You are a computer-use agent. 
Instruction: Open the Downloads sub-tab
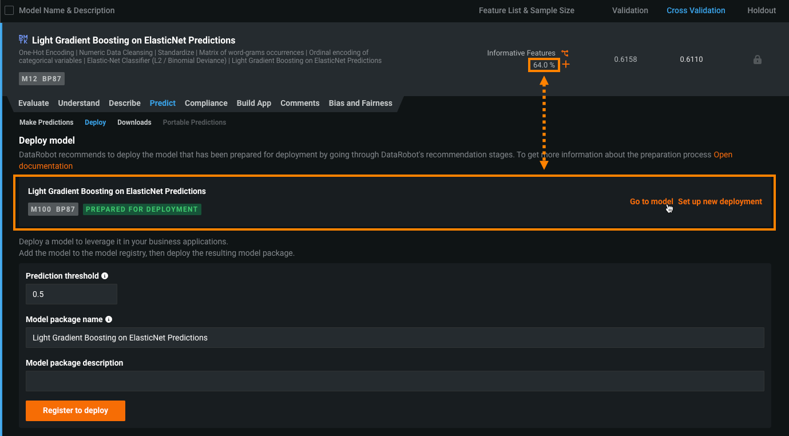(x=134, y=122)
